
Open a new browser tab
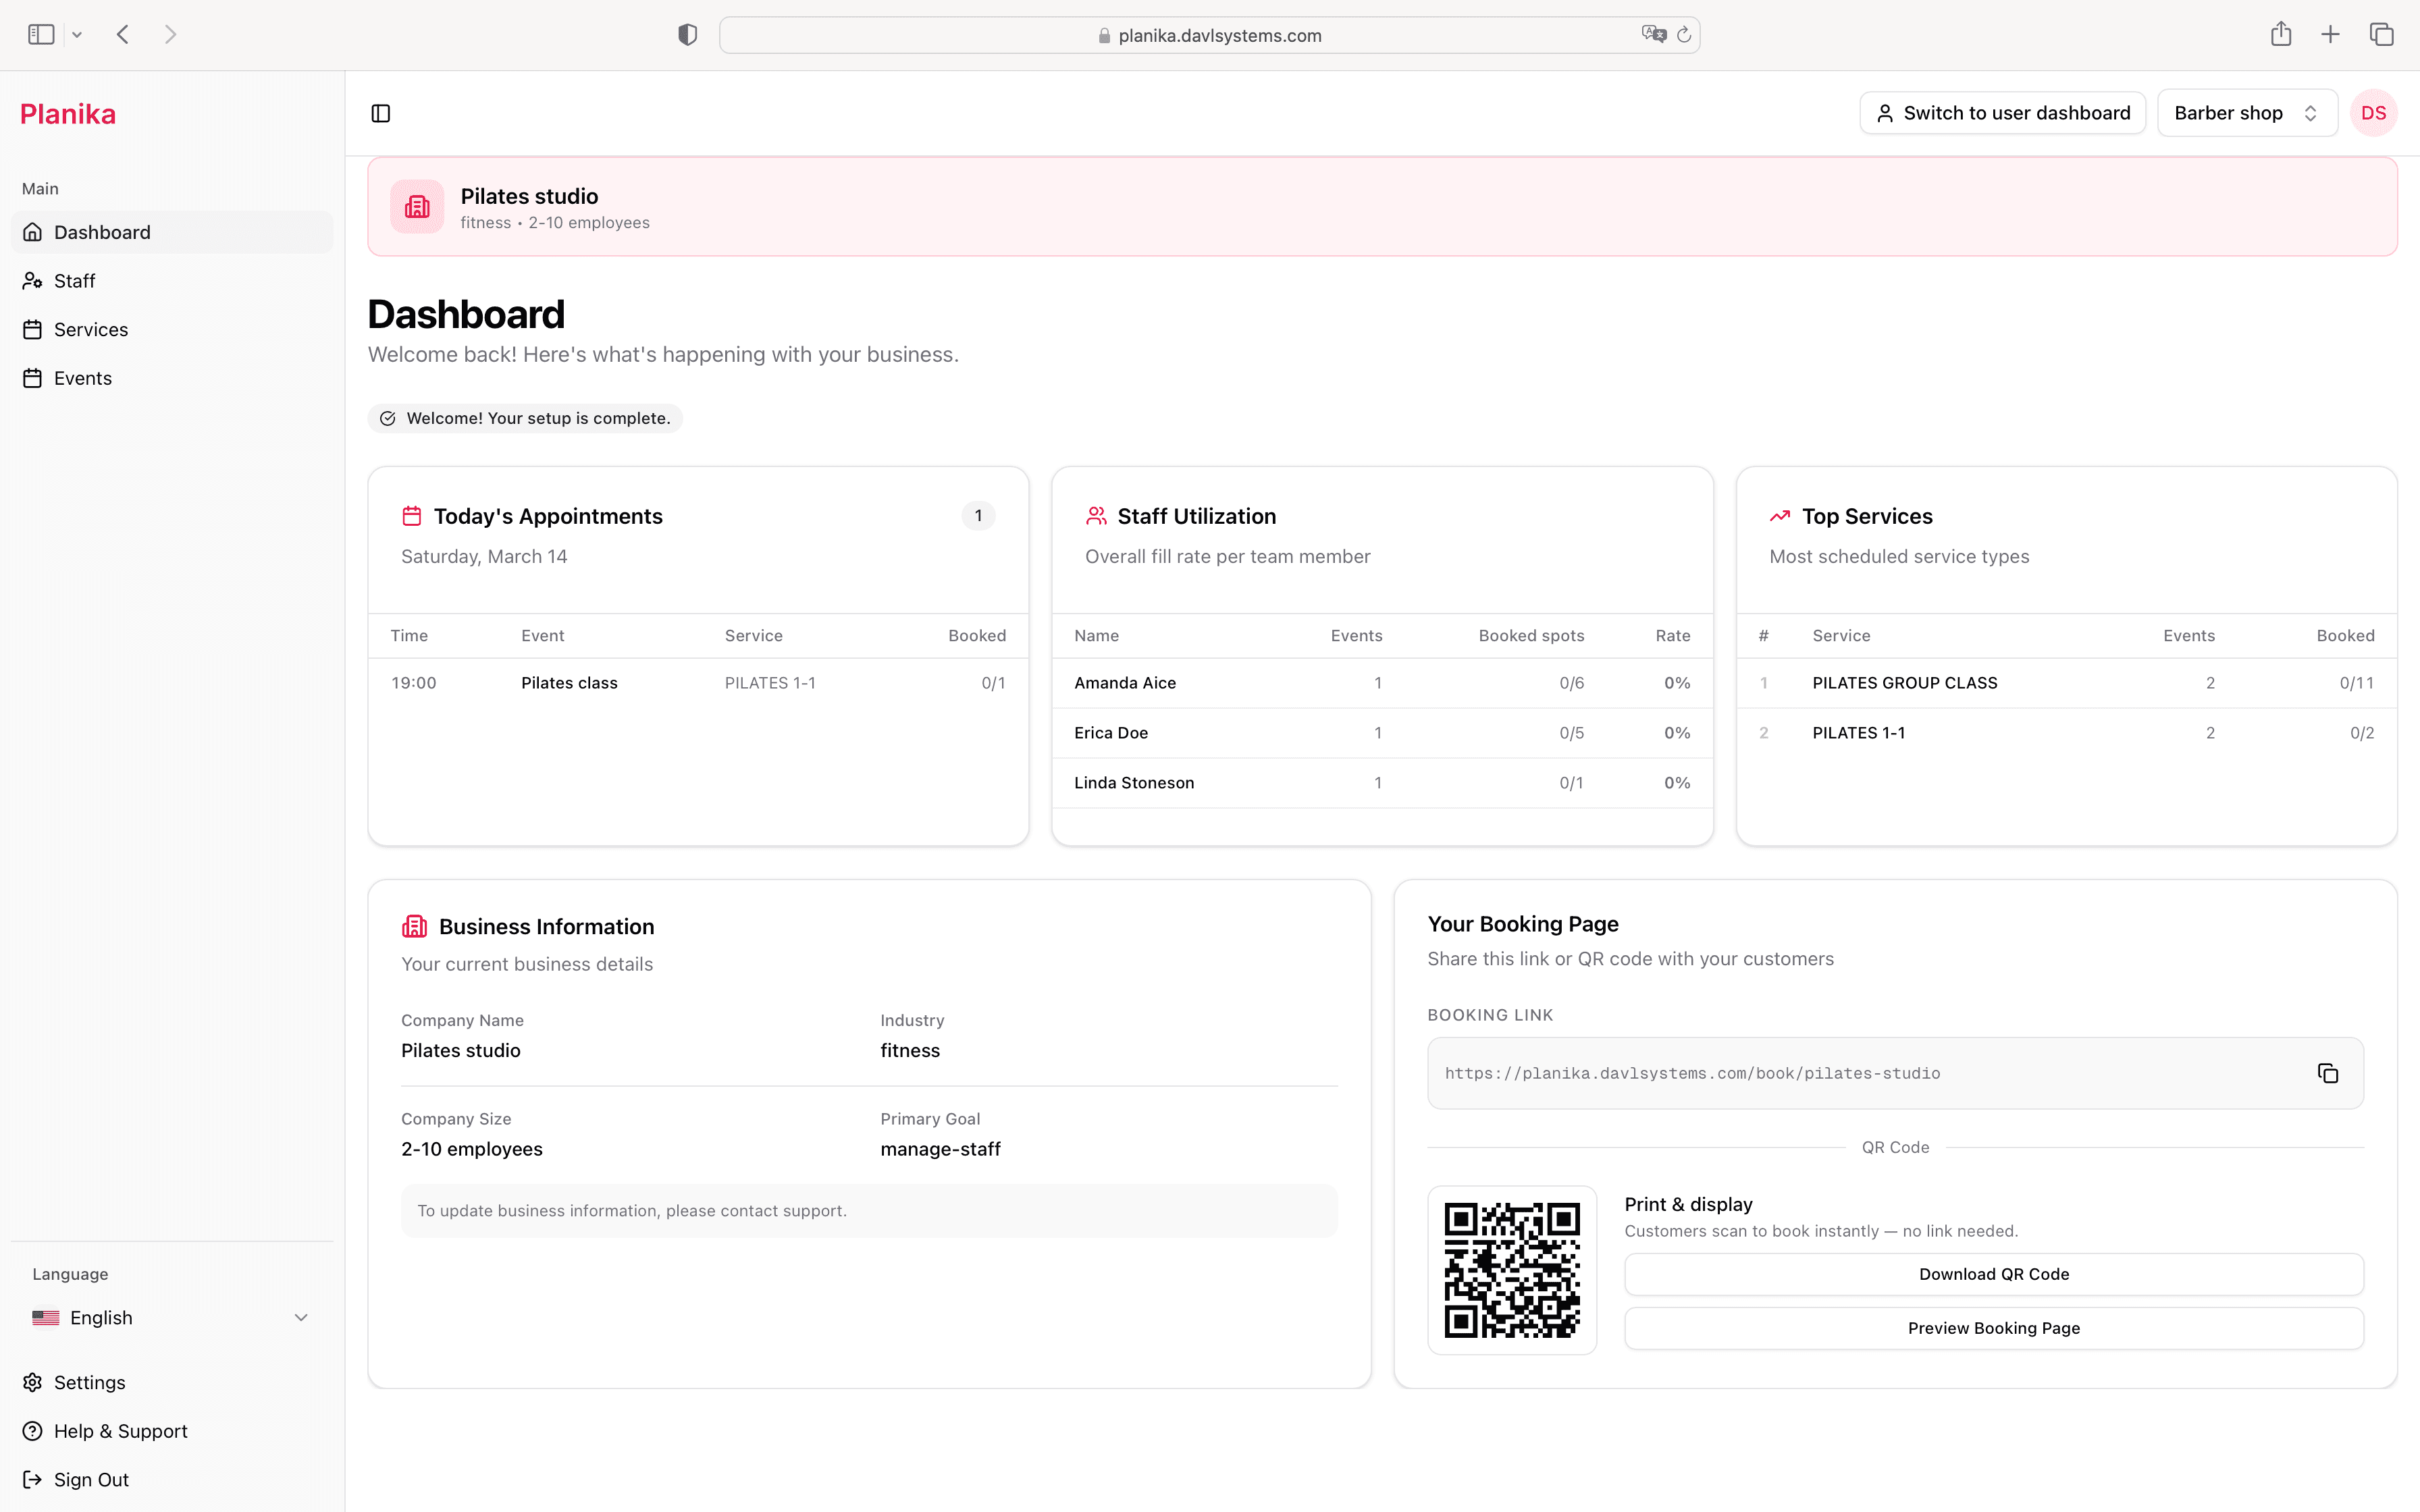click(x=2330, y=35)
